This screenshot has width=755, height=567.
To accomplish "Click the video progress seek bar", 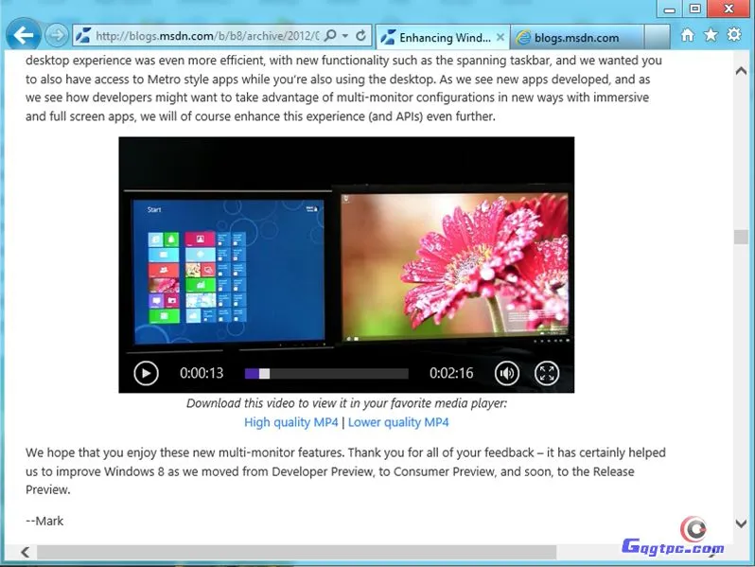I will coord(326,374).
